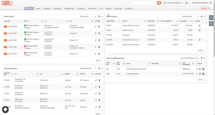Image resolution: width=215 pixels, height=115 pixels.
Task: Collapse the Upcoming Maintenance panel
Action: [204, 58]
